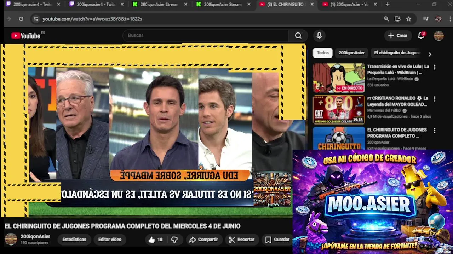Screen dimensions: 453x254
Task: Open the CR7 máximo goleador thumbnail
Action: click(339, 110)
